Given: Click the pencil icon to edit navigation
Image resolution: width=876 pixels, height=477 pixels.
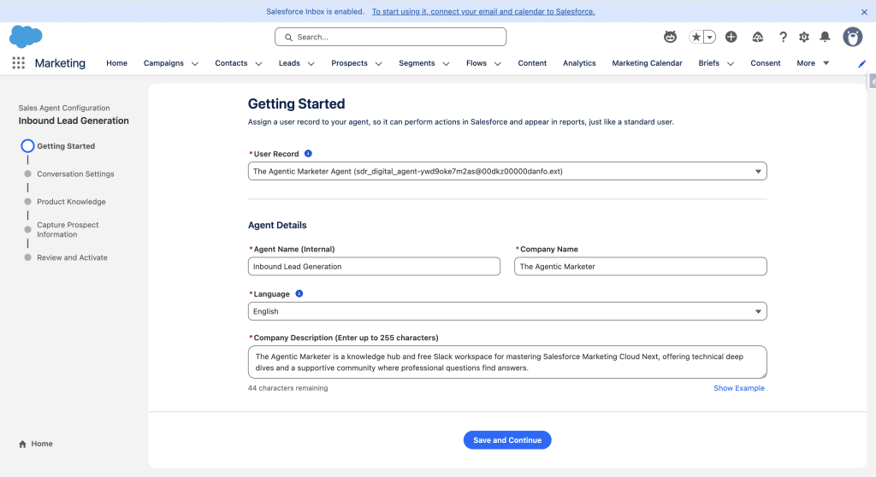Looking at the screenshot, I should 861,63.
